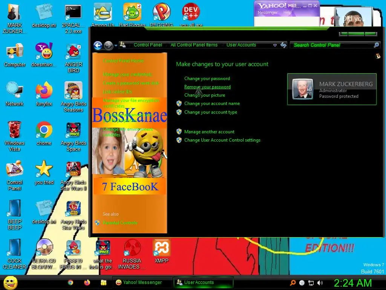Click Change your account type link
The image size is (386, 290).
pos(210,112)
